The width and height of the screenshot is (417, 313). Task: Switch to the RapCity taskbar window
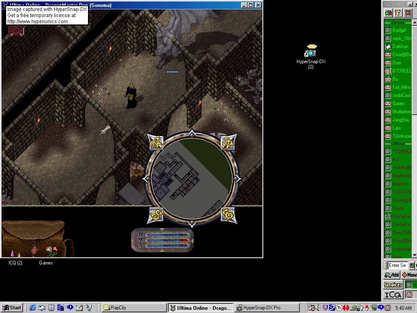coord(133,308)
